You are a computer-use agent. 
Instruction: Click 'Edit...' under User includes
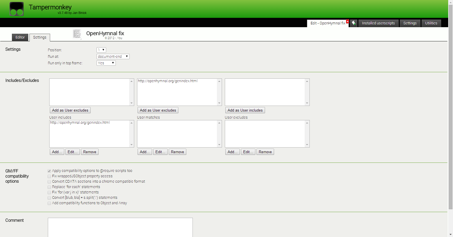(72, 152)
